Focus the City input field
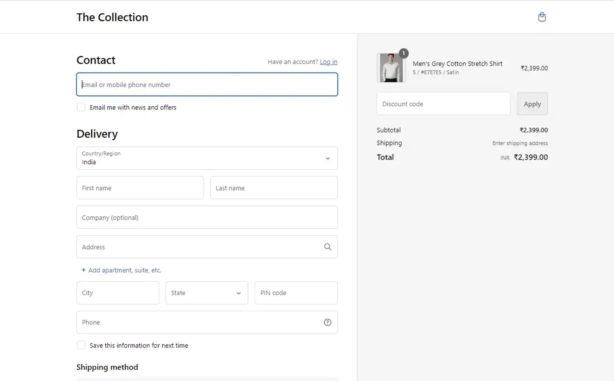 [117, 293]
